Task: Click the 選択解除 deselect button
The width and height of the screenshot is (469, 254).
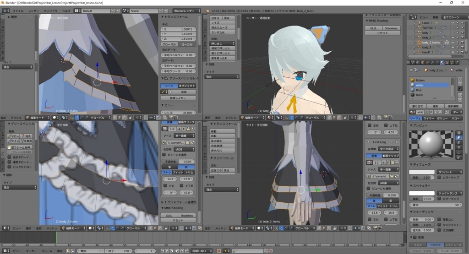Action: click(453, 106)
